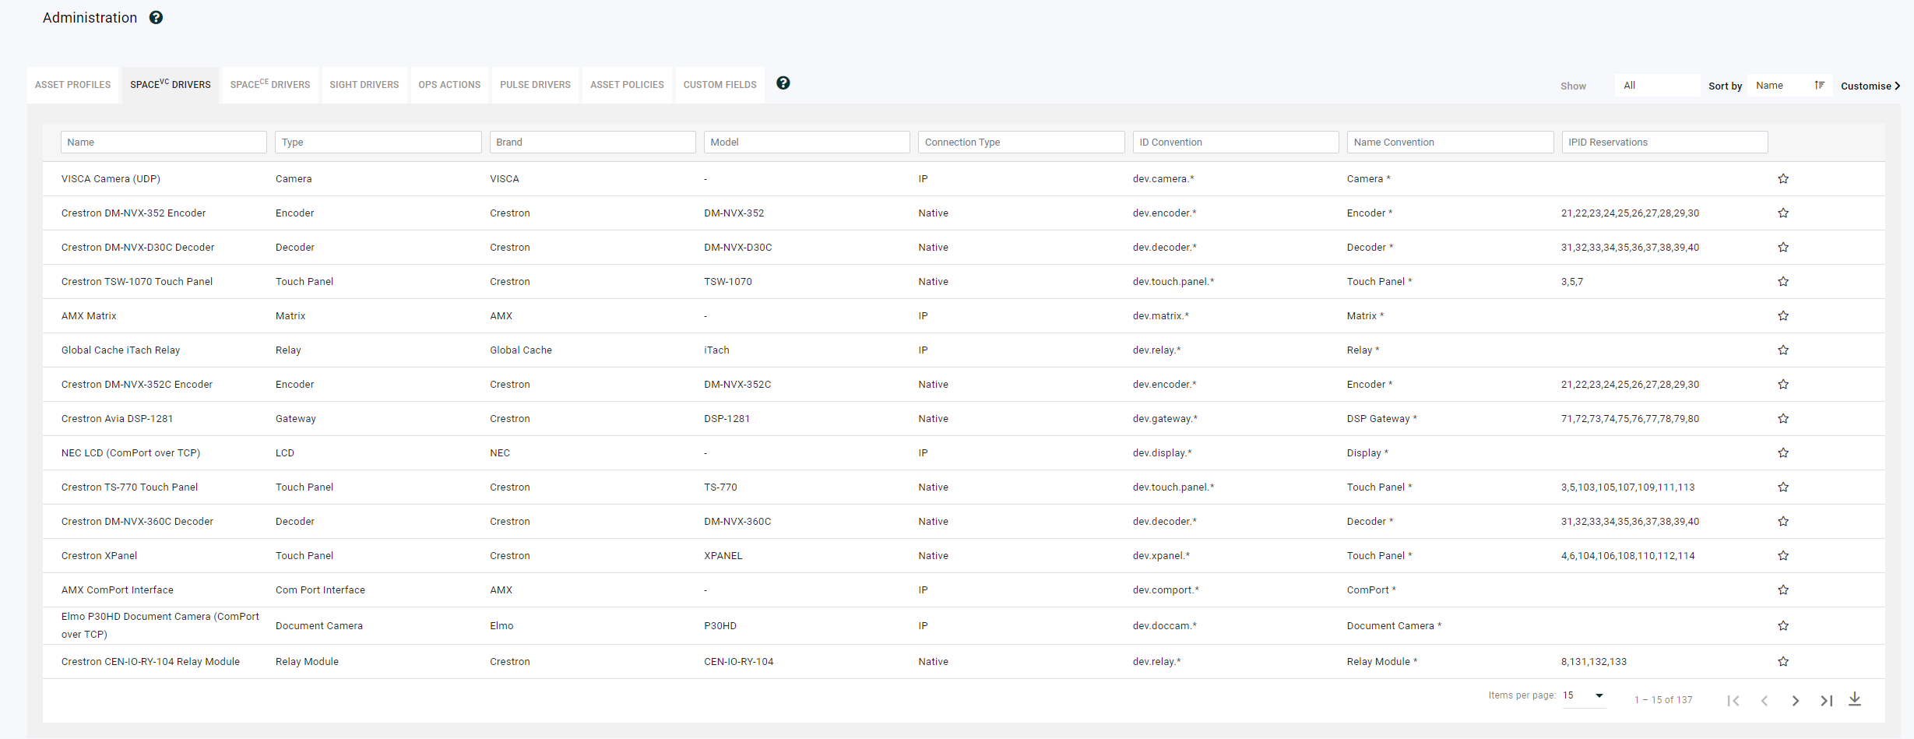
Task: Click the CEN-IO-RY-104 model cell
Action: click(x=739, y=661)
